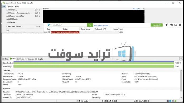Image resolution: width=184 pixels, height=103 pixels.
Task: Select Add Torrent from URL menu entry
Action: 15,16
